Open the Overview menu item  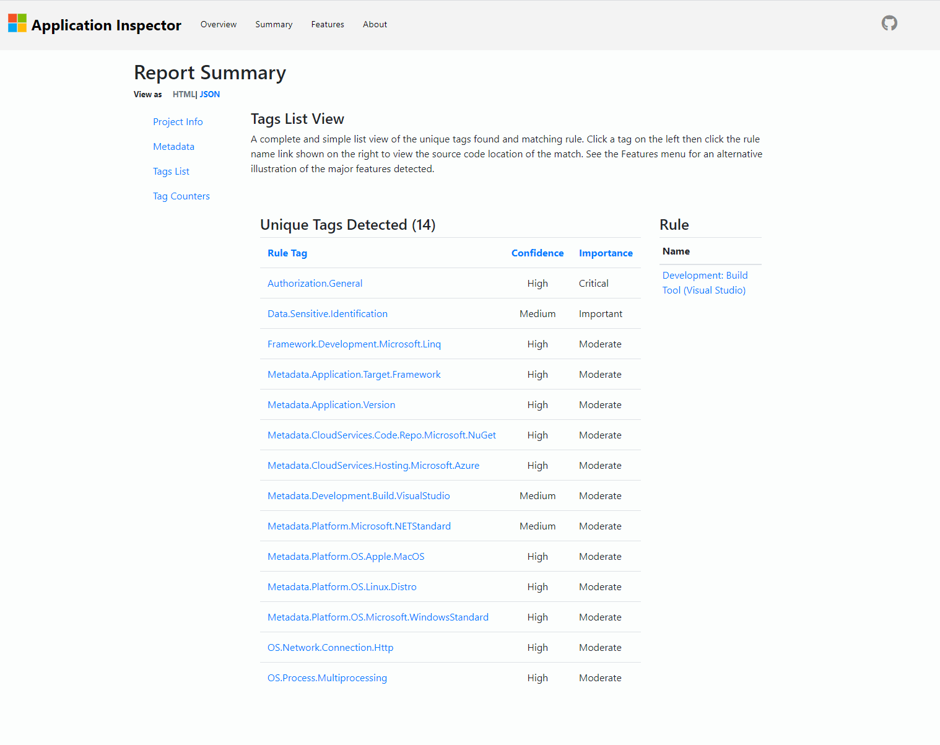218,25
